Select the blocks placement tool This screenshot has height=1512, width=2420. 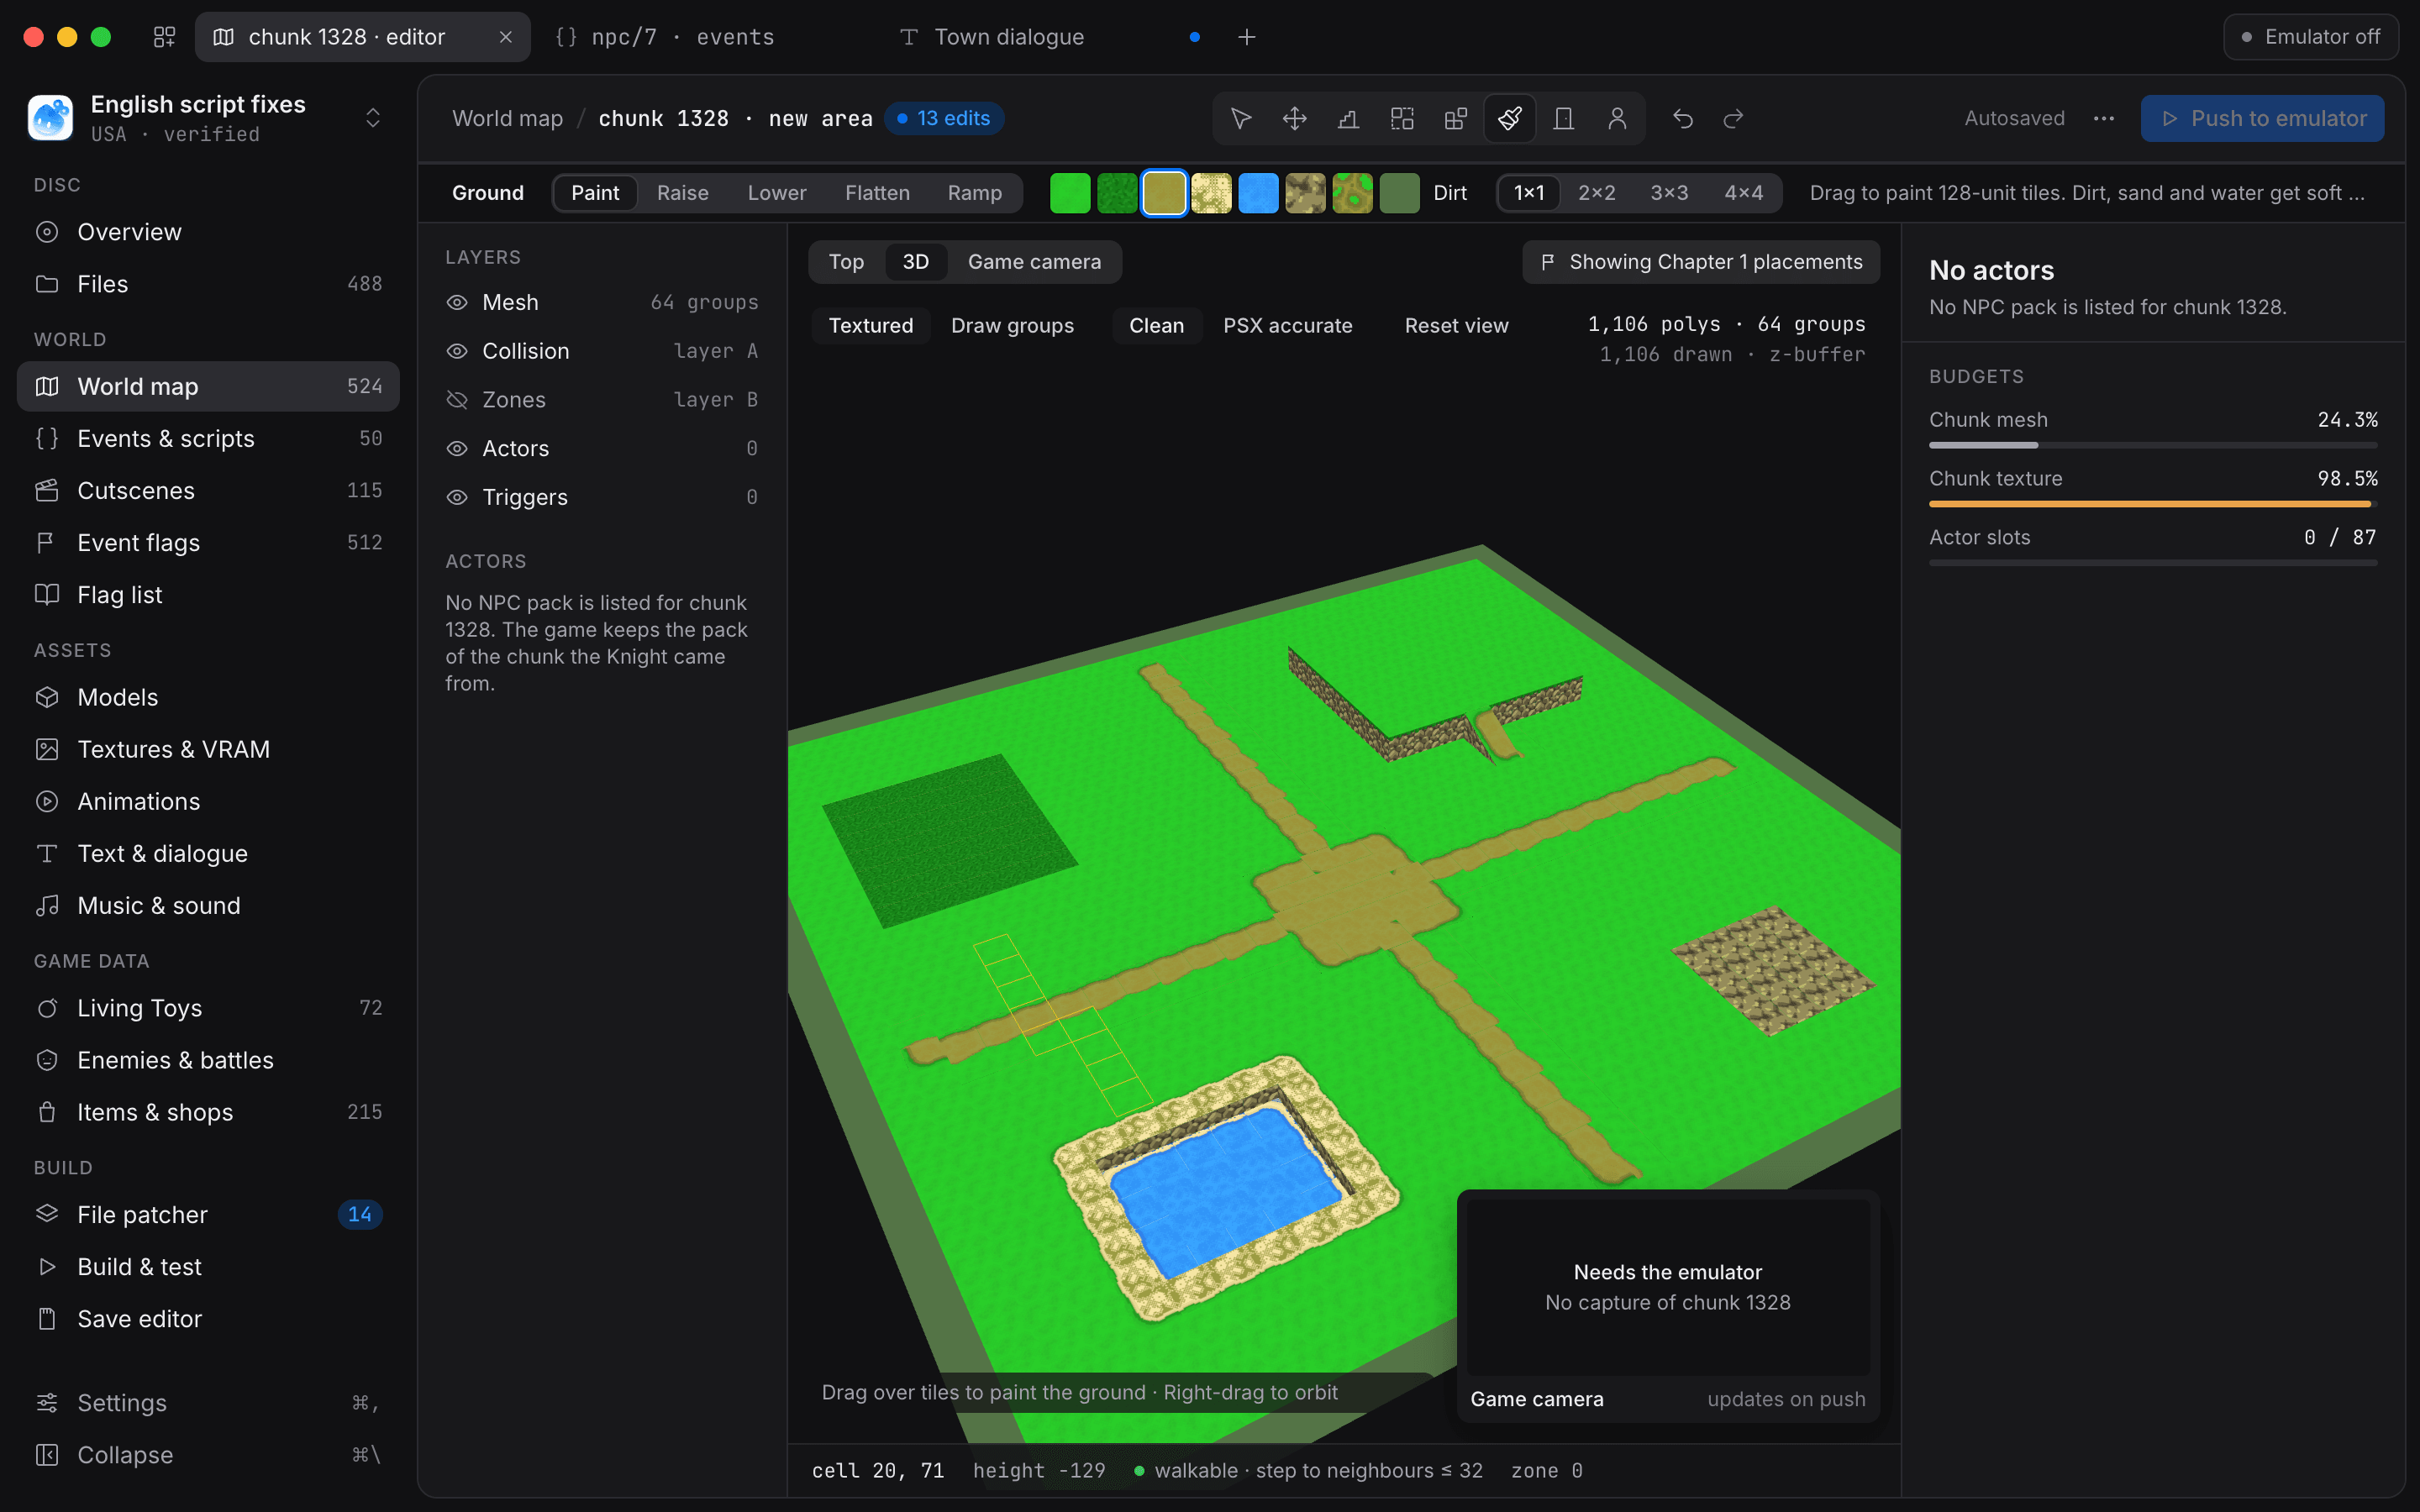coord(1456,118)
